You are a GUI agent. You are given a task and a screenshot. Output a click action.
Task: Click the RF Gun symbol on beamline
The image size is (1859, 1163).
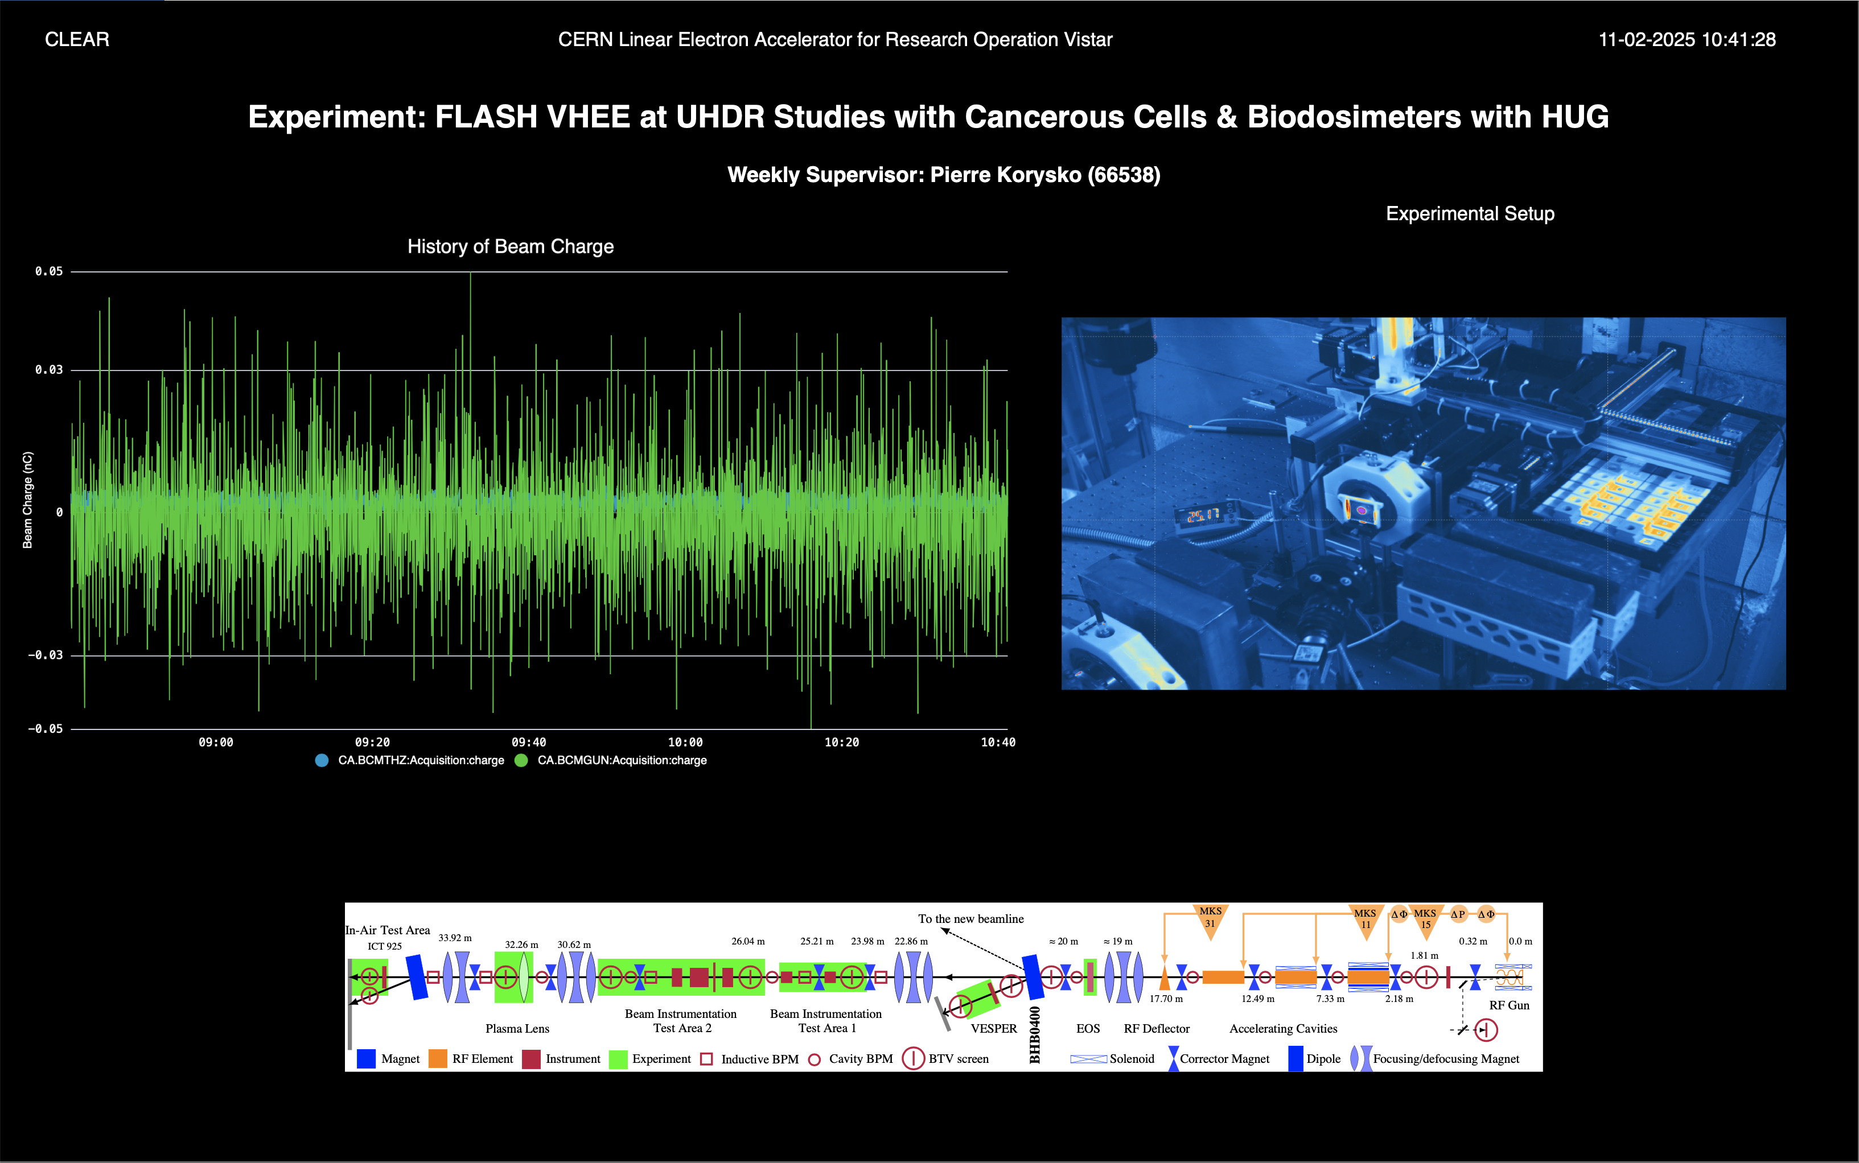coord(1511,978)
